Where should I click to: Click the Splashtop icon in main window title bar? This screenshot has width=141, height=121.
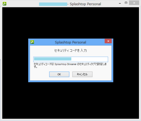pos(4,4)
